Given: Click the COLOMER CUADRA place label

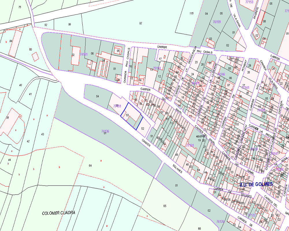Looking at the screenshot, I should tap(59, 213).
